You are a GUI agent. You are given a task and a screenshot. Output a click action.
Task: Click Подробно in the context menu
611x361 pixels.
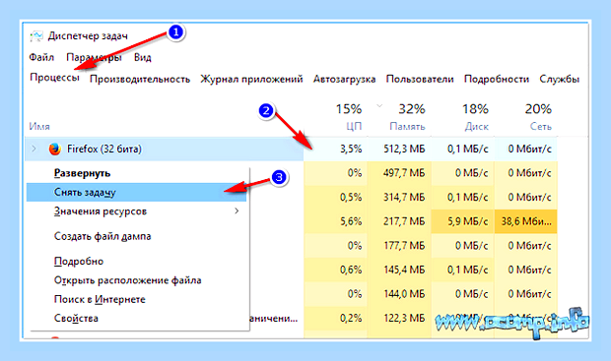pos(79,261)
